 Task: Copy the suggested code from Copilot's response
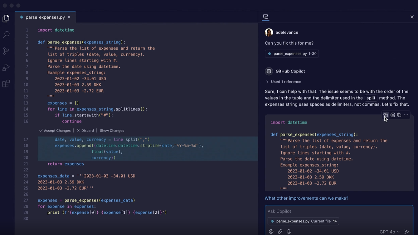pyautogui.click(x=399, y=115)
